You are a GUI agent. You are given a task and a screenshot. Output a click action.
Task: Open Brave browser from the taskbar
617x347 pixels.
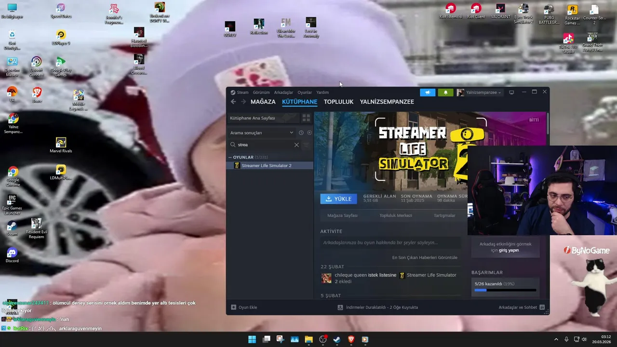point(351,339)
